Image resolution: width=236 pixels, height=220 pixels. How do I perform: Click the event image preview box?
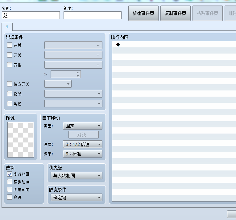(x=21, y=140)
